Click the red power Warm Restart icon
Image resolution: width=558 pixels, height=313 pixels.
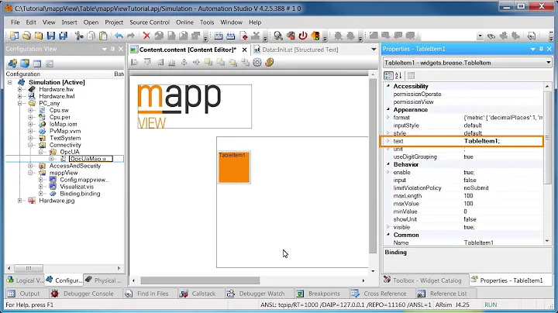pos(303,36)
